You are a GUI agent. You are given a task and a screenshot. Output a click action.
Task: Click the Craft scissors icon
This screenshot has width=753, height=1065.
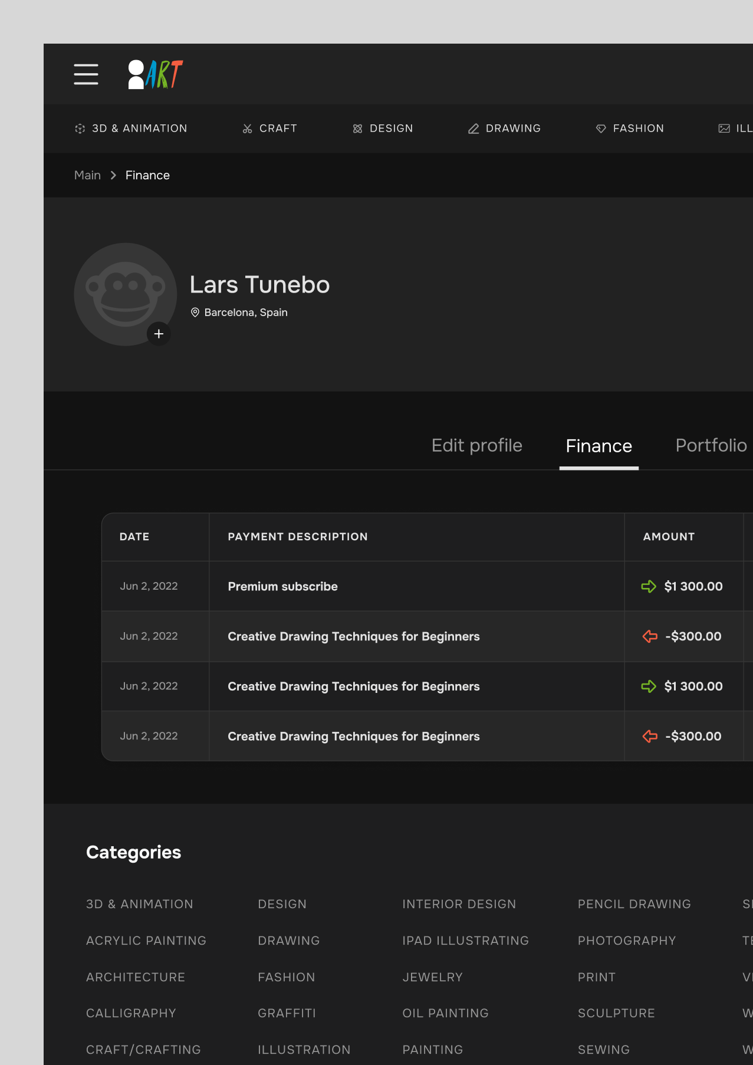click(x=248, y=129)
